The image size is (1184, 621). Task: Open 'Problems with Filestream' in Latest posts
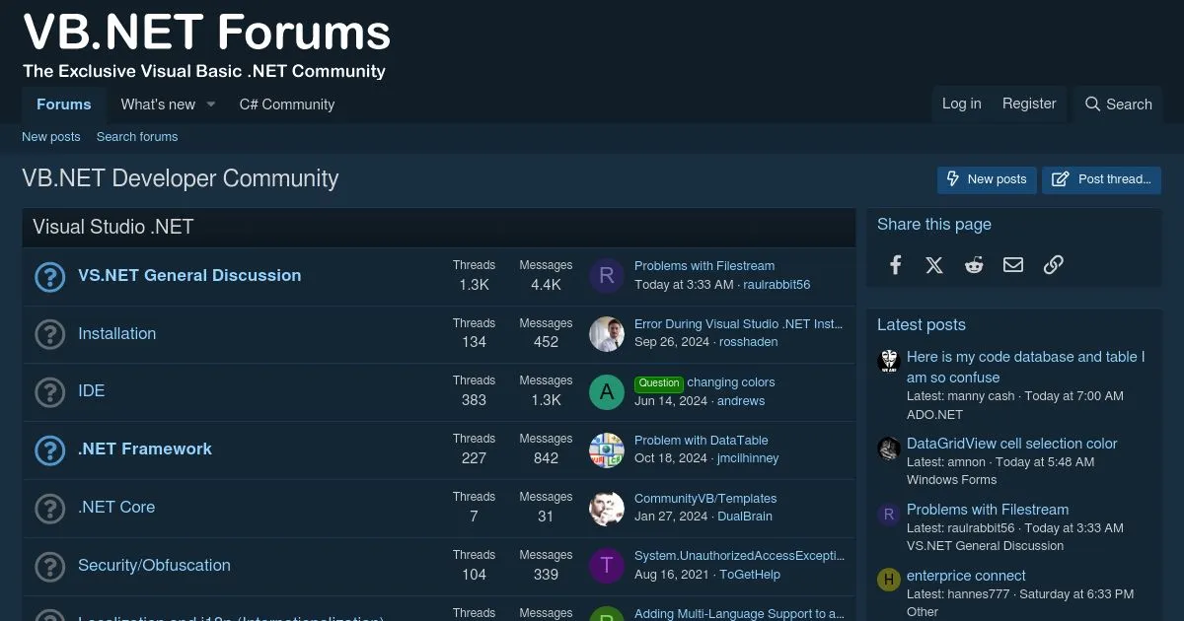pos(988,510)
